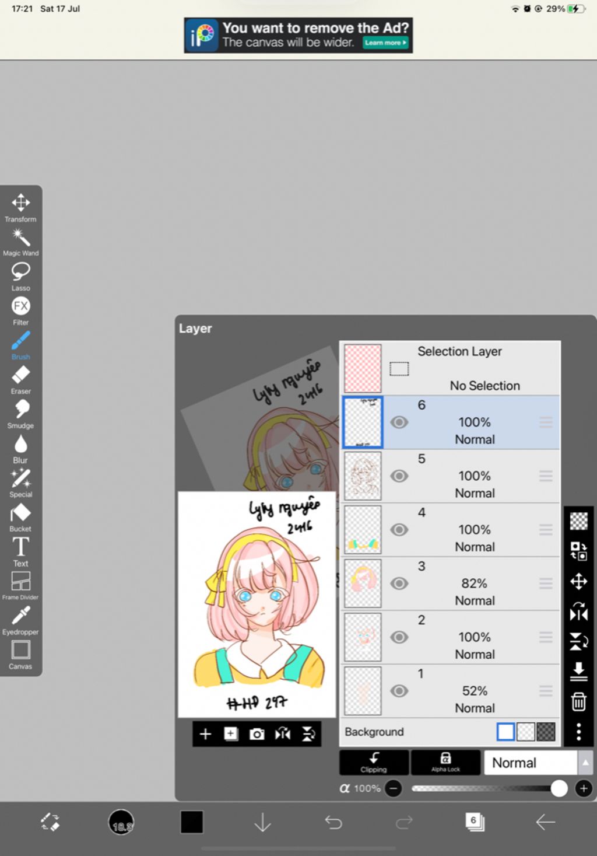597x856 pixels.
Task: Toggle visibility of layer 3
Action: click(399, 583)
